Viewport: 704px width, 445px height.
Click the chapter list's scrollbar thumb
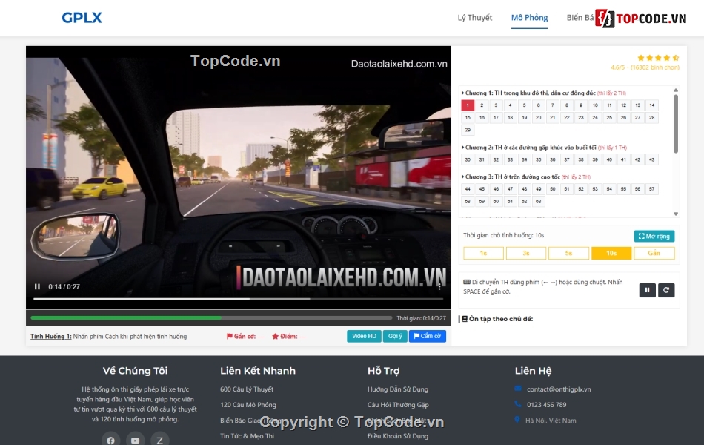pos(676,124)
